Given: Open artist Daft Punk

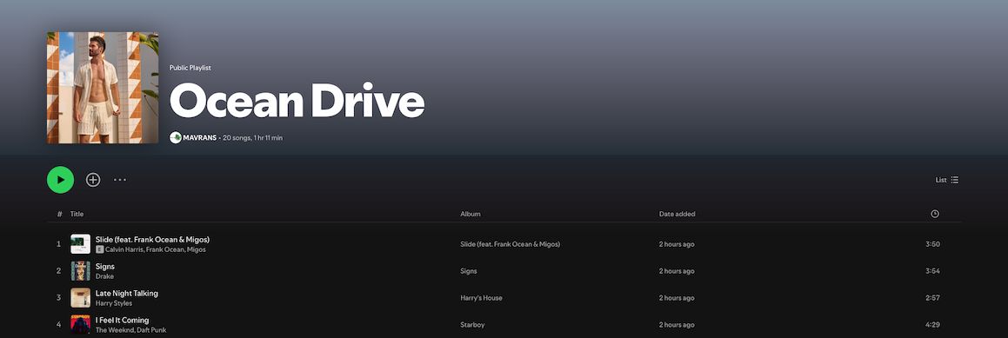Looking at the screenshot, I should click(151, 330).
